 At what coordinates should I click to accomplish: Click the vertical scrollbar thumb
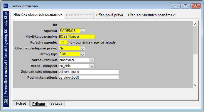point(195,40)
